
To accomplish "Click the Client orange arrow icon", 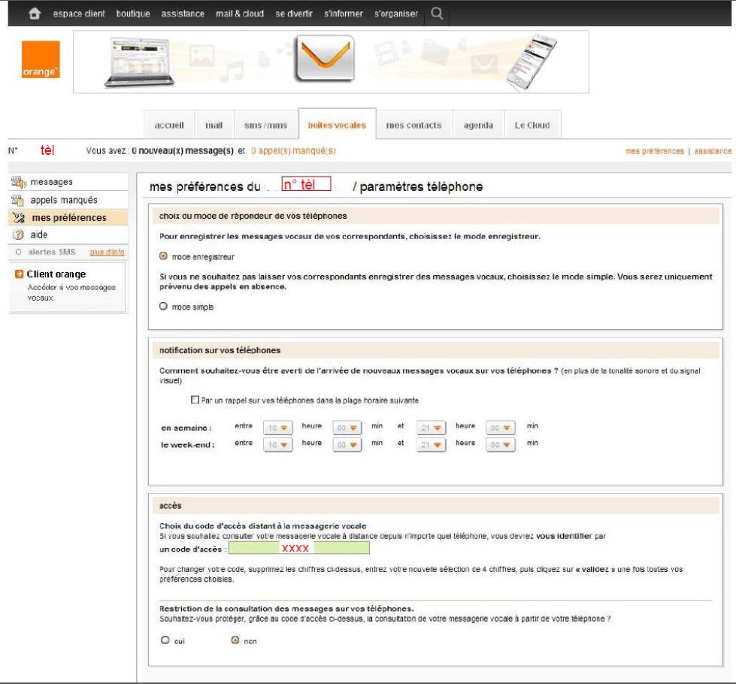I will click(20, 274).
